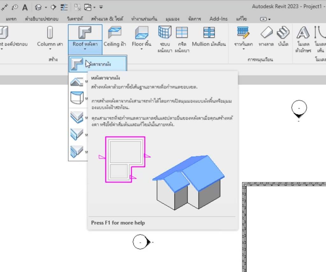Open the Floor พื้น dropdown arrow
The height and width of the screenshot is (272, 326).
point(141,49)
